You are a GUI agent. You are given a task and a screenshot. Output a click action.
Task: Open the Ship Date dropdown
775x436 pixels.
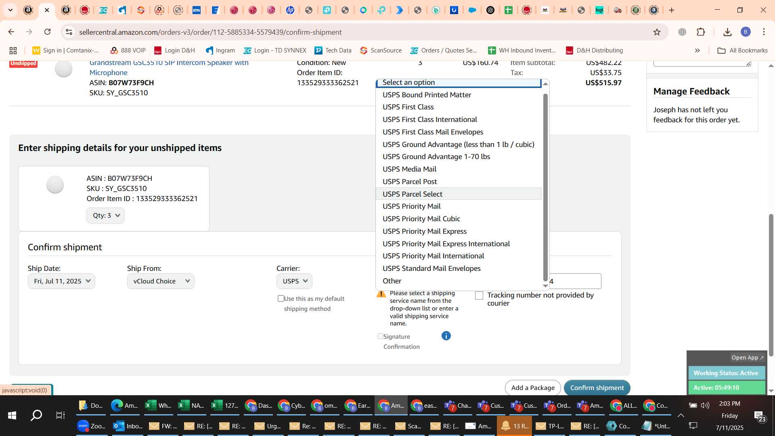tap(61, 281)
